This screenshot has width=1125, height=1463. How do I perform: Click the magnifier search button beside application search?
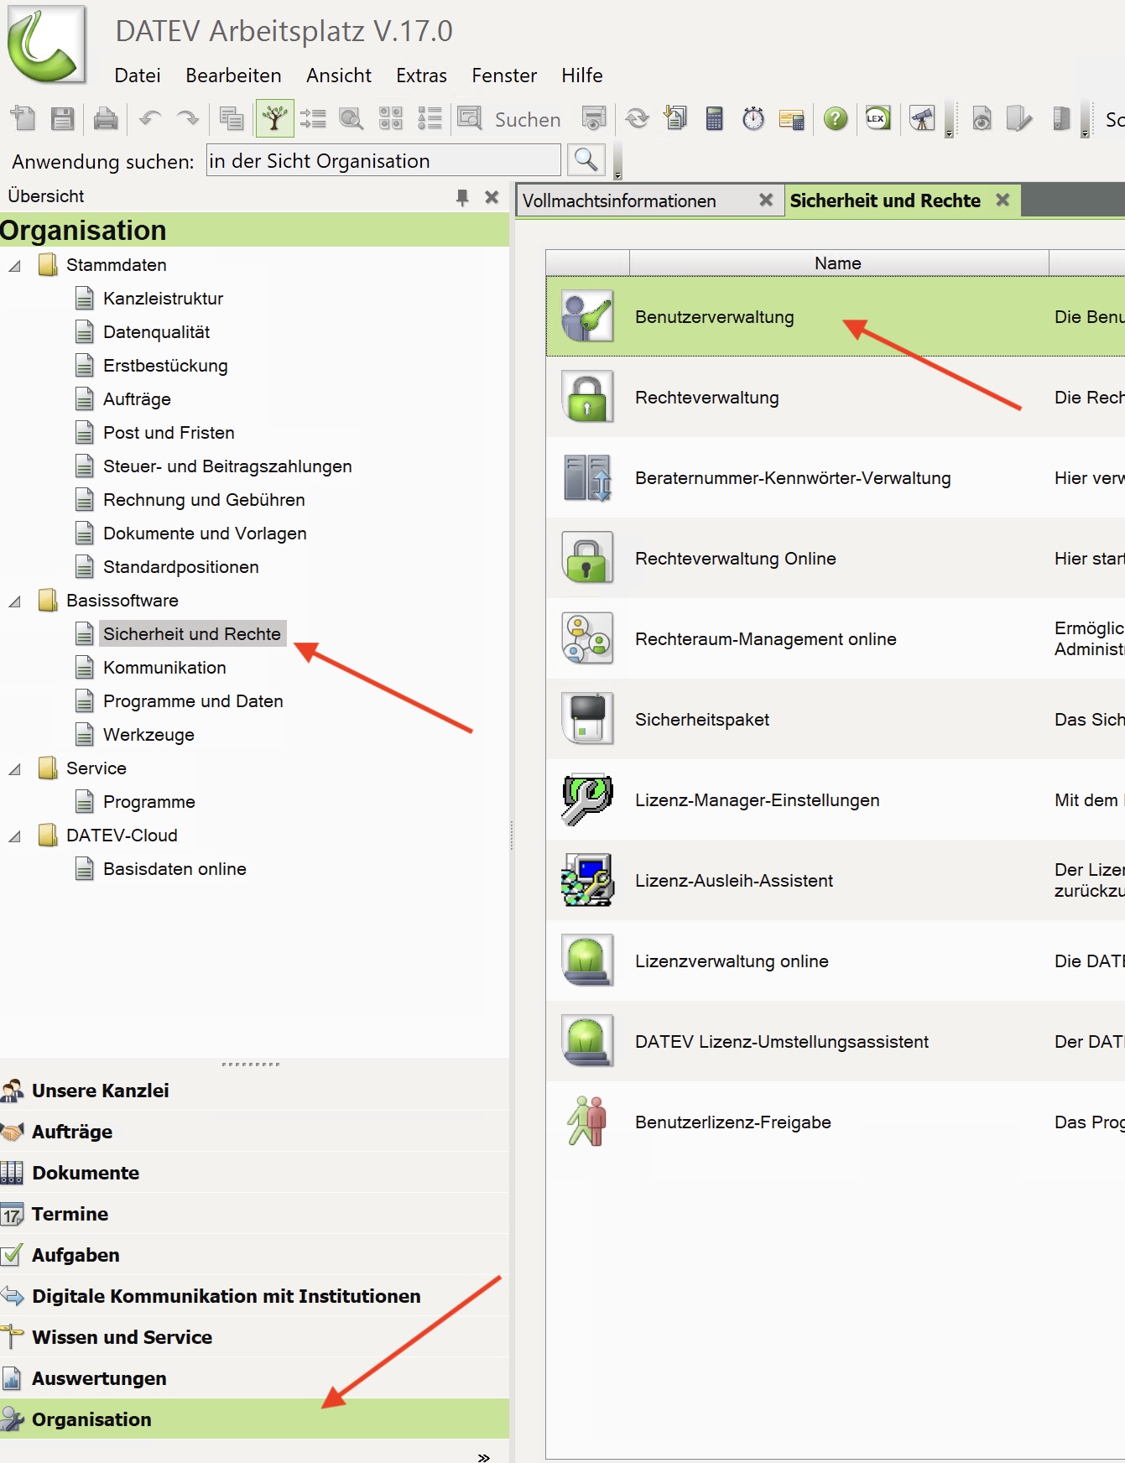pyautogui.click(x=586, y=160)
